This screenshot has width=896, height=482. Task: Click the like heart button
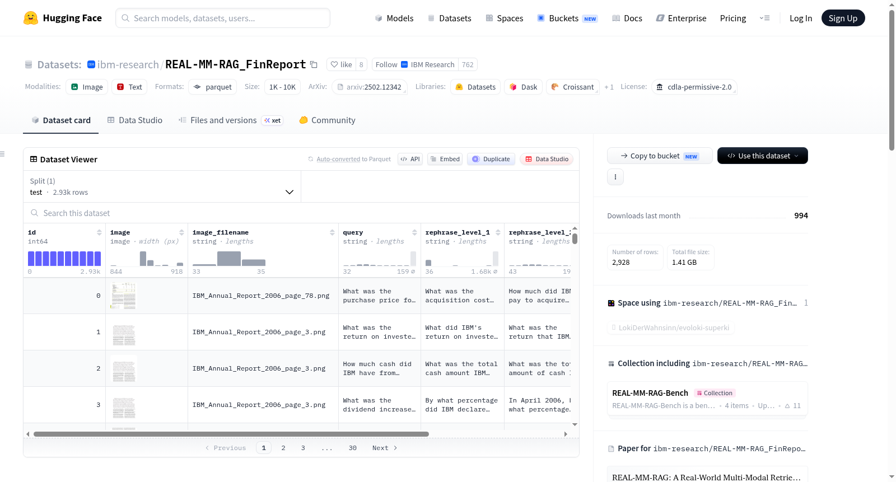click(x=341, y=64)
